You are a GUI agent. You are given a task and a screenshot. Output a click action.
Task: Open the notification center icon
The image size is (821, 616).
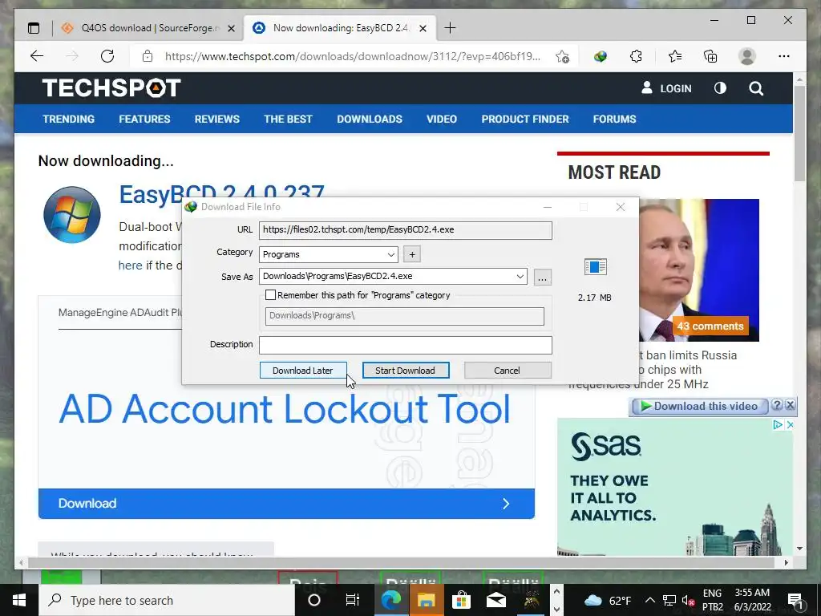(x=795, y=600)
